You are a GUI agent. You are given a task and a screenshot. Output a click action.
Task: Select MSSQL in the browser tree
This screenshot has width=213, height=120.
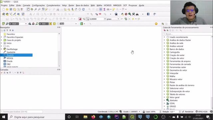tap(10, 58)
